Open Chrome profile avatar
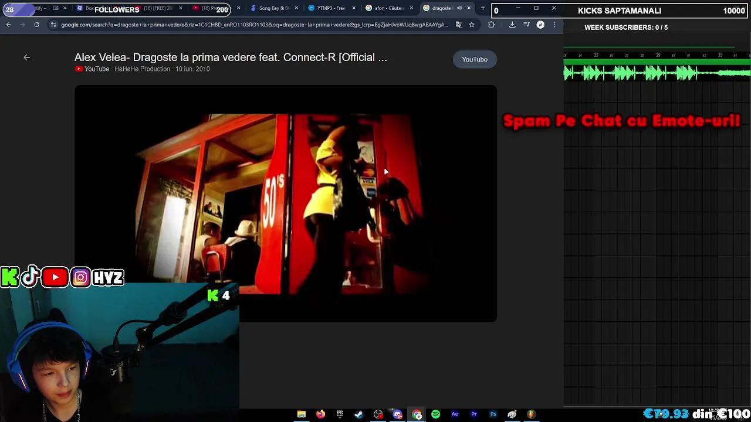Screen dimensions: 751x422 pos(540,25)
